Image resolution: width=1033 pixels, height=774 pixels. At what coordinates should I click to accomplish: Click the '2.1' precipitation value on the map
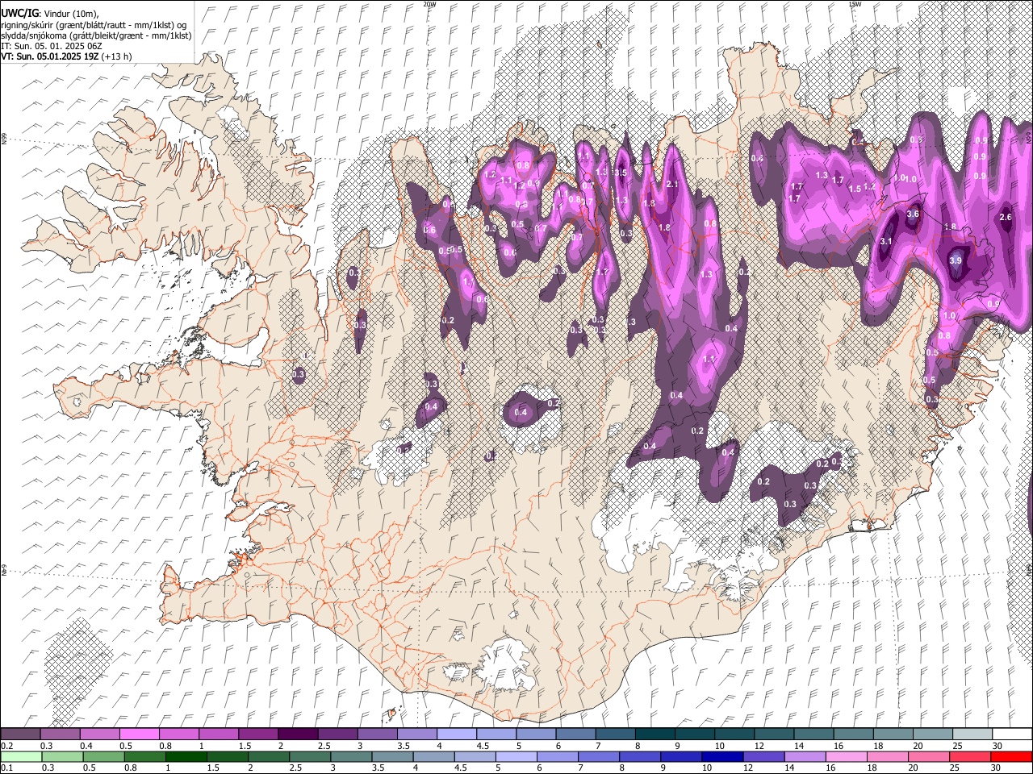tap(672, 185)
